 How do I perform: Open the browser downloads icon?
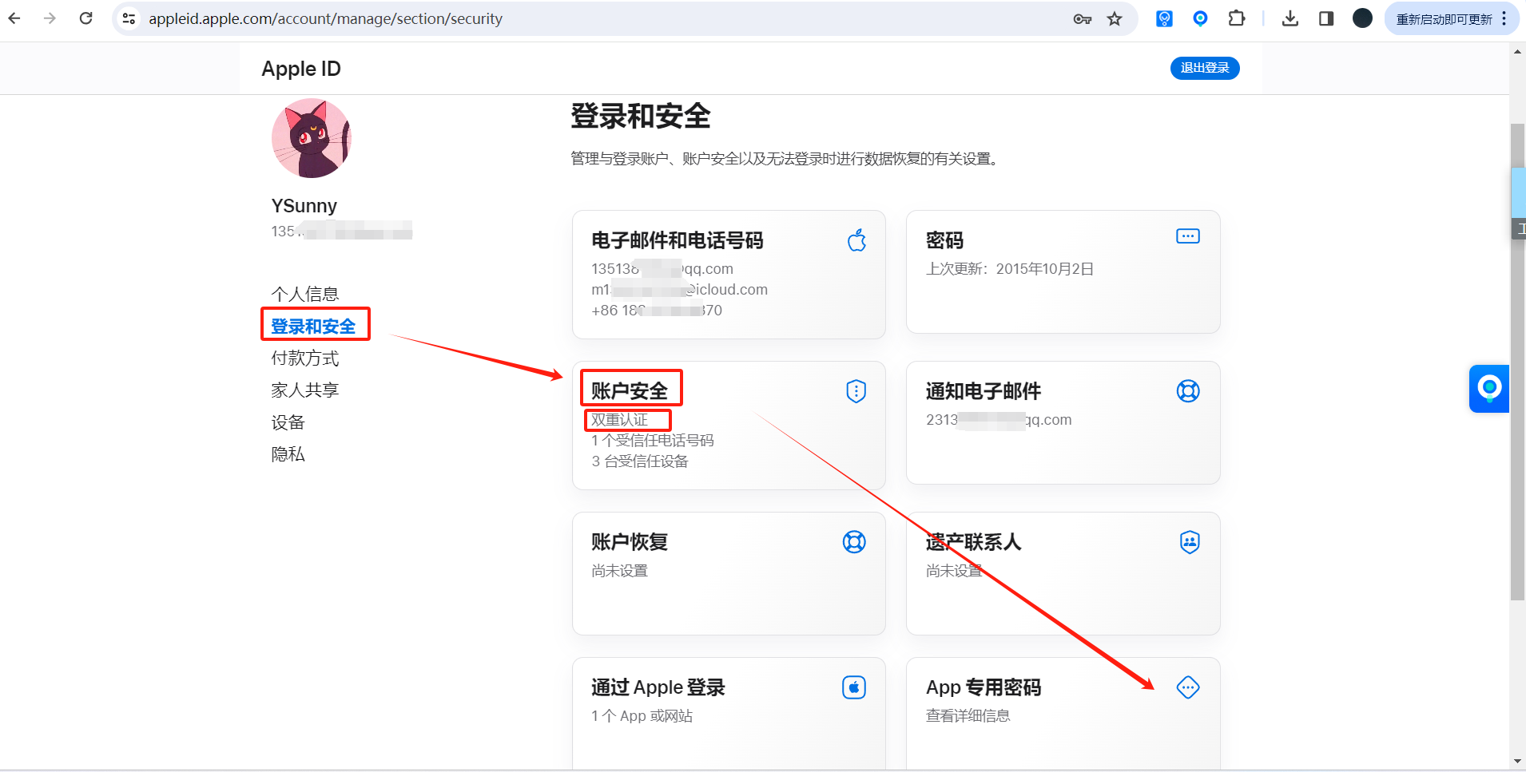1290,18
